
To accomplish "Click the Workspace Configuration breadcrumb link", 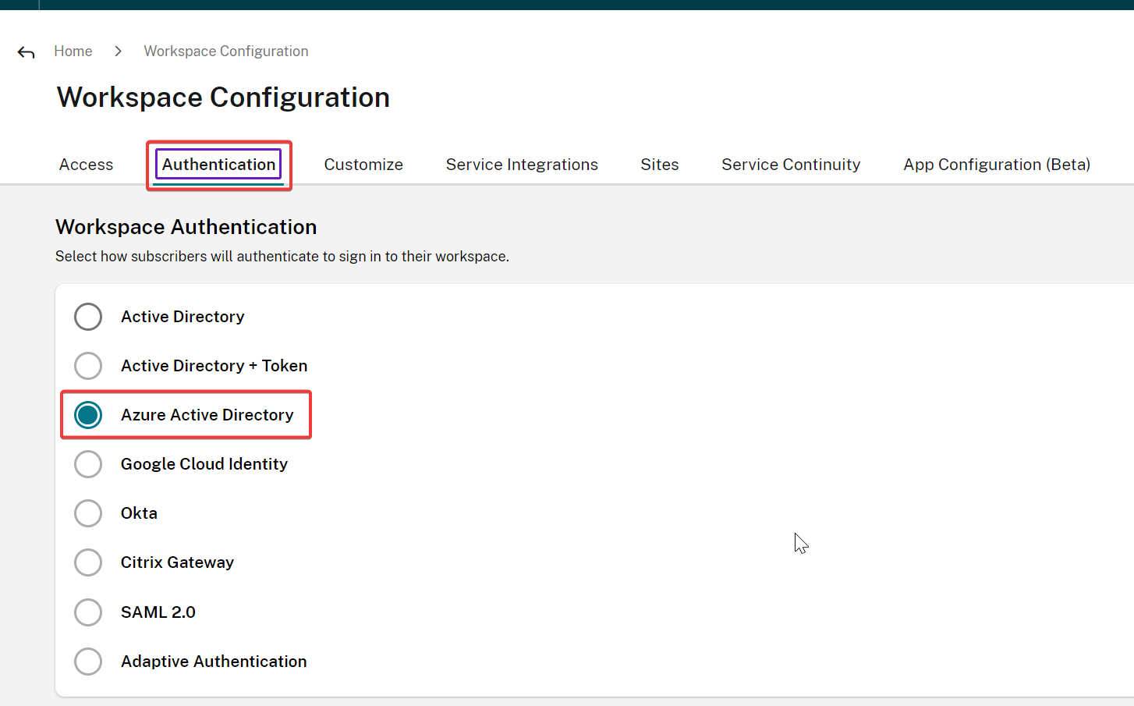I will (x=225, y=51).
